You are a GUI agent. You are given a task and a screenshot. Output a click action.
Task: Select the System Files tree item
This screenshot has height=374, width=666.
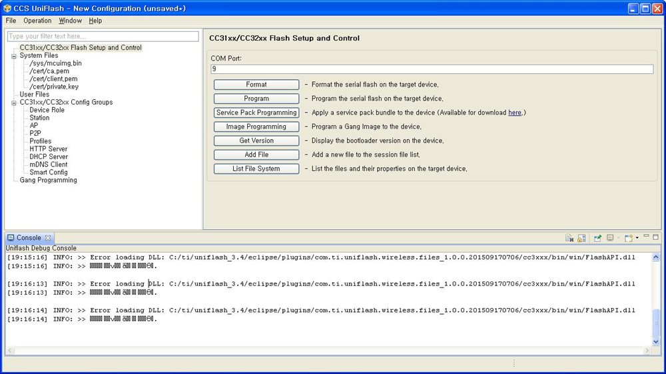(39, 55)
